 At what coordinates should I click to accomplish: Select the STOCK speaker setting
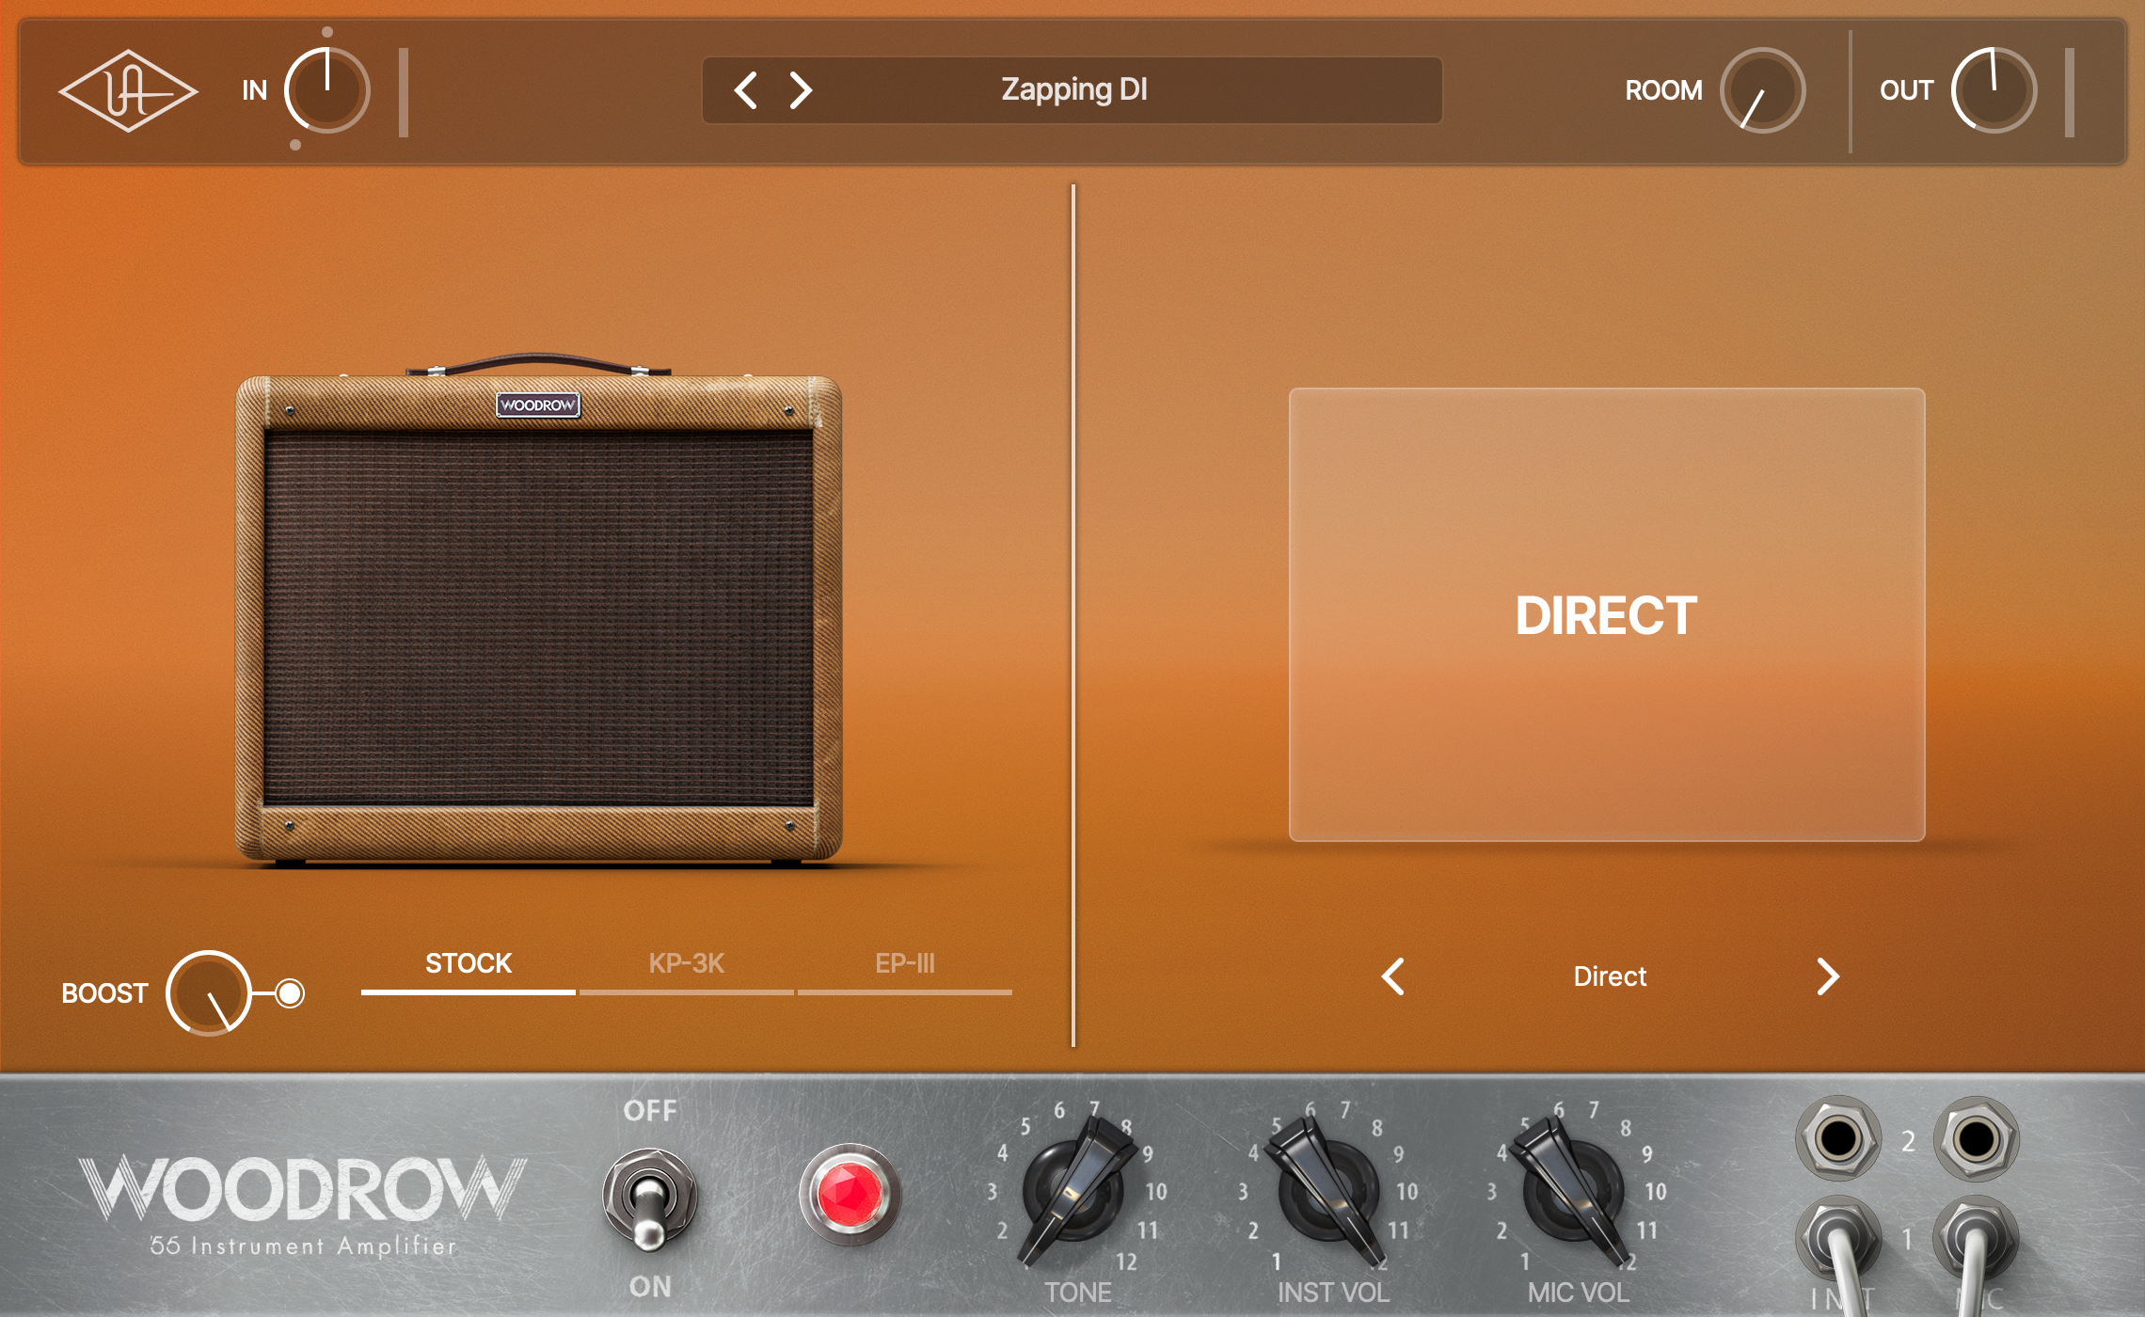(468, 964)
